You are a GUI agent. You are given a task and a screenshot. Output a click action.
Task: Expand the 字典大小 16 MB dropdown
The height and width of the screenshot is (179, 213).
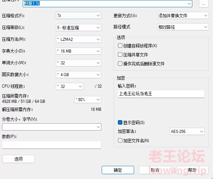pyautogui.click(x=79, y=51)
